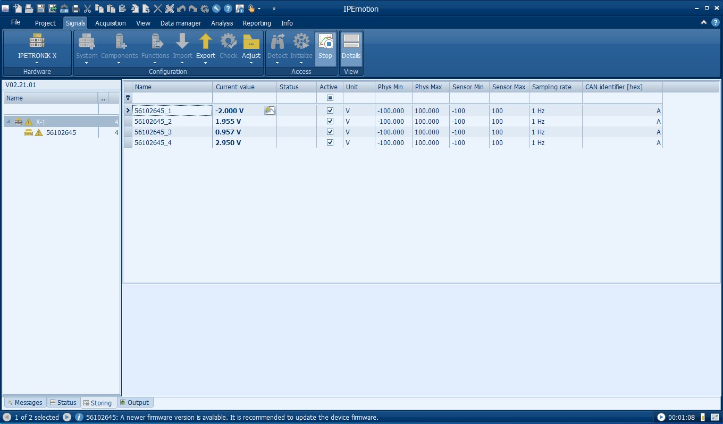Switch to the Data manager ribbon tab
Image resolution: width=723 pixels, height=424 pixels.
[181, 23]
